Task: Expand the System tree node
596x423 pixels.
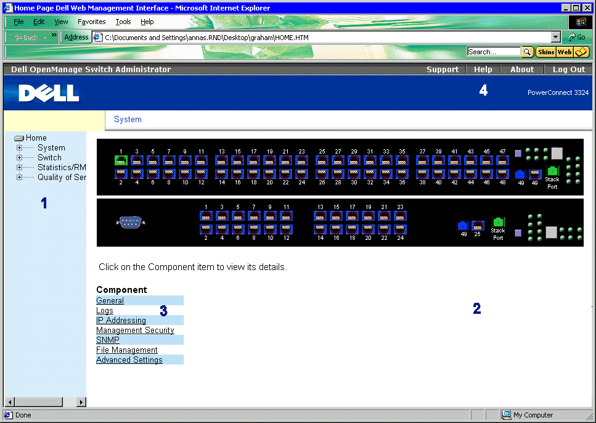Action: coord(19,147)
